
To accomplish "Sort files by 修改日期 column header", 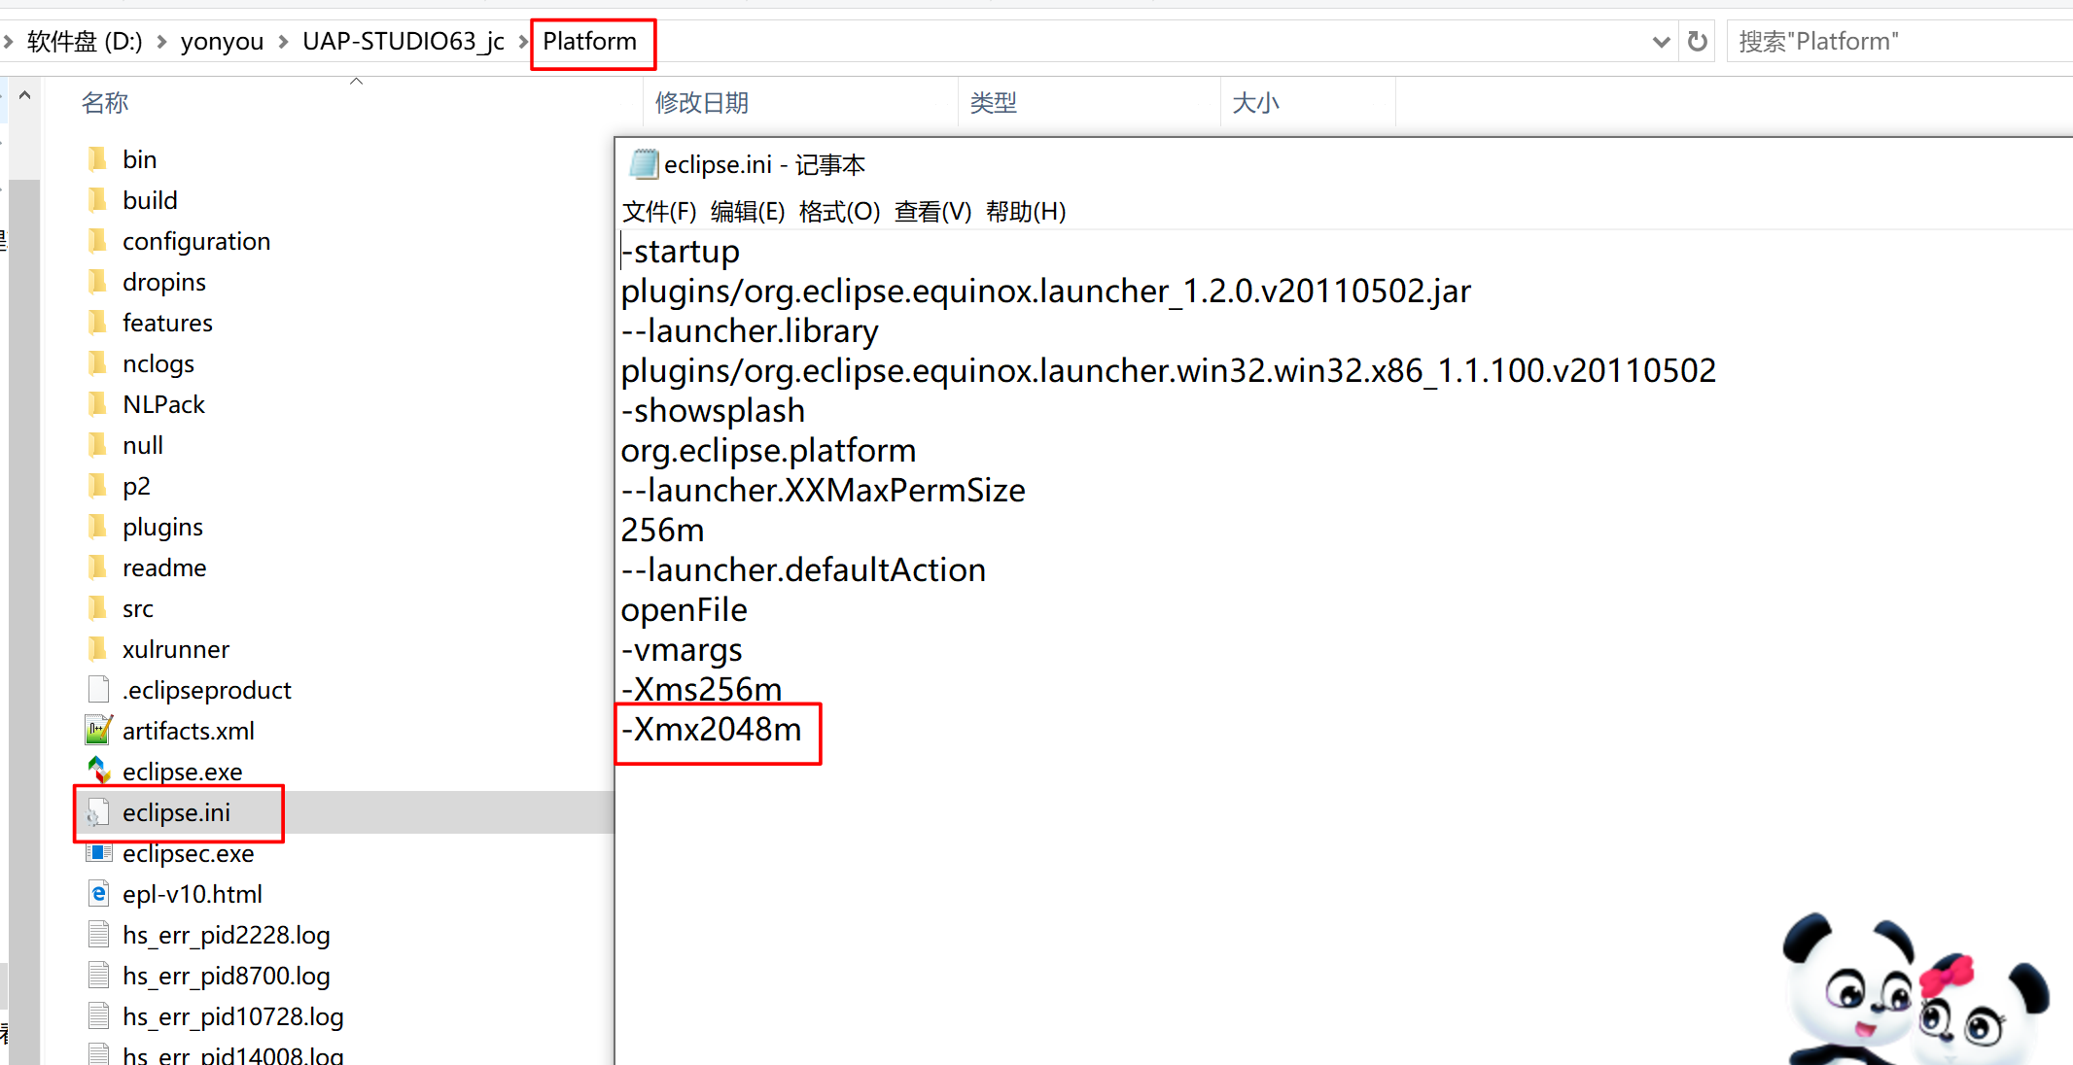I will point(701,103).
